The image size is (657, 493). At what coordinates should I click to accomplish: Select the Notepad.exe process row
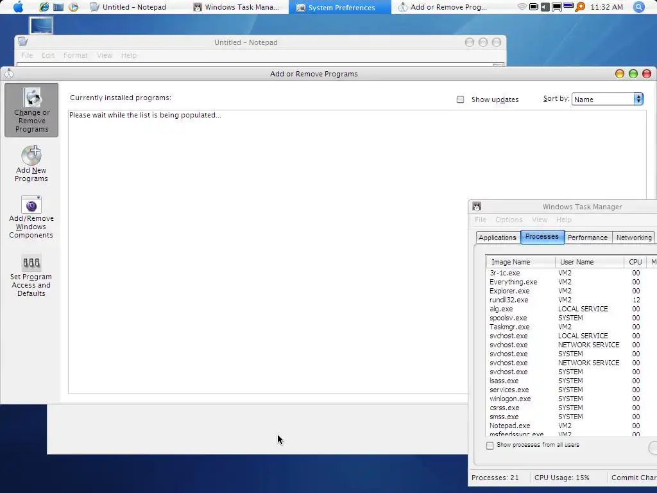[572, 426]
